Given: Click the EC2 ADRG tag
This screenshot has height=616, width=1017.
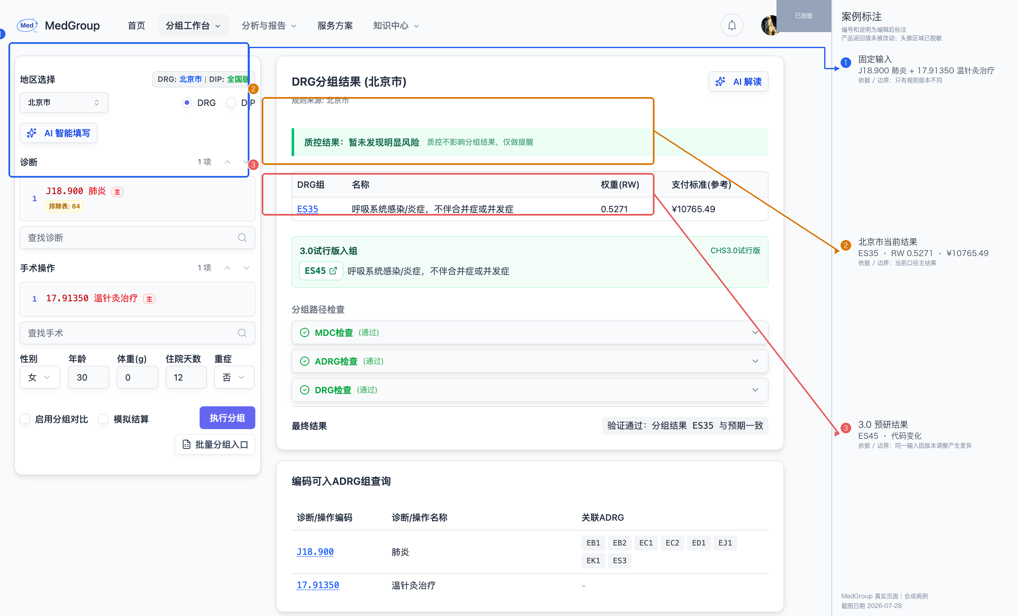Looking at the screenshot, I should click(672, 543).
